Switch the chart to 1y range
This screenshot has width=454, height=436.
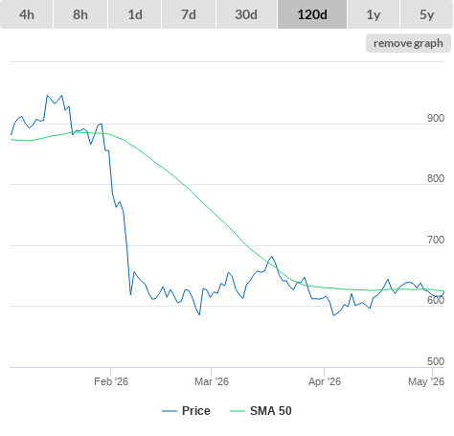click(x=374, y=14)
